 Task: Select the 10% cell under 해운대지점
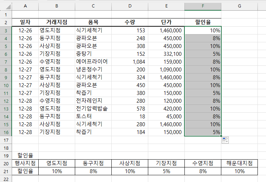(x=239, y=171)
